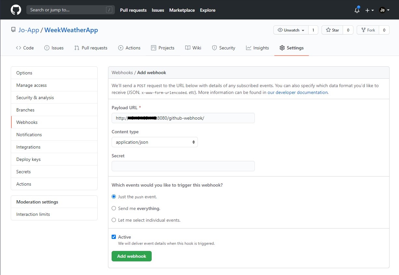Open Explore in top navigation
The height and width of the screenshot is (275, 399).
point(208,10)
